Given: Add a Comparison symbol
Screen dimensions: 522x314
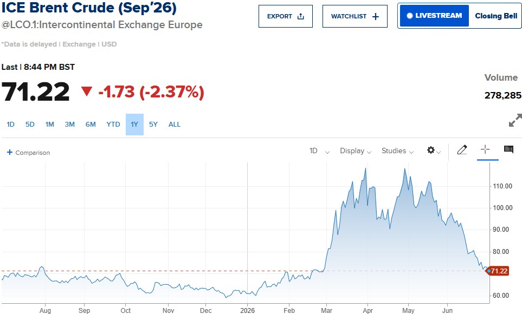Looking at the screenshot, I should click(x=28, y=153).
